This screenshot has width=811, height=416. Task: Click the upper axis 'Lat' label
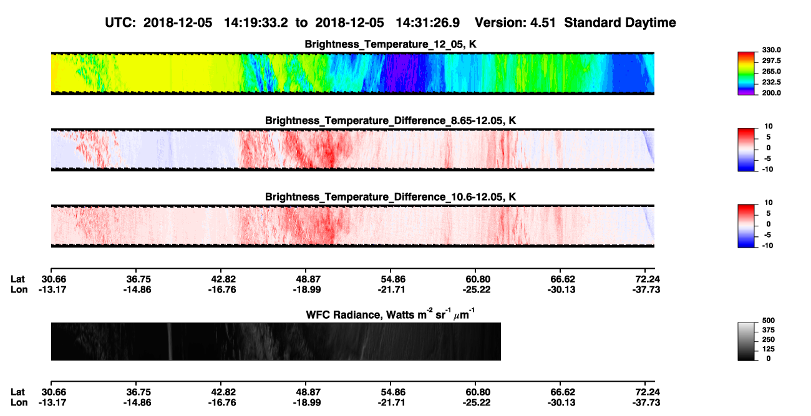(17, 279)
